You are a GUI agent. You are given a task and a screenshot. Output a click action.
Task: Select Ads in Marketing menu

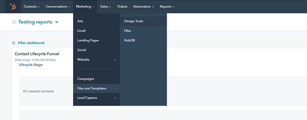97,21
